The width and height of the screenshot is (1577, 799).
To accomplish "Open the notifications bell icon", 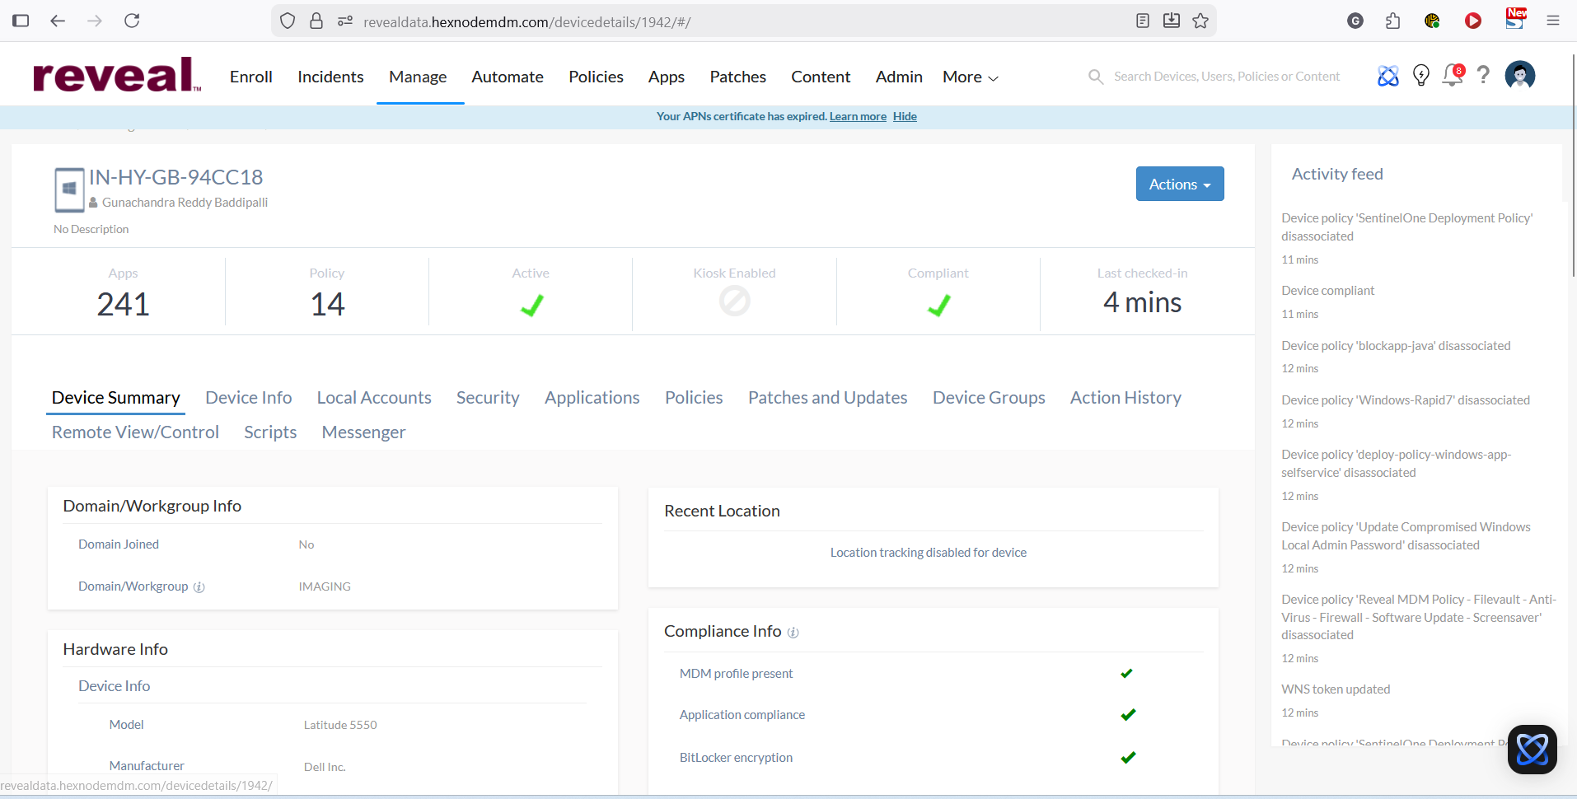I will 1452,76.
